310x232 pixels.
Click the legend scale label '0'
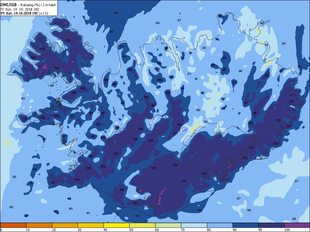(1, 230)
